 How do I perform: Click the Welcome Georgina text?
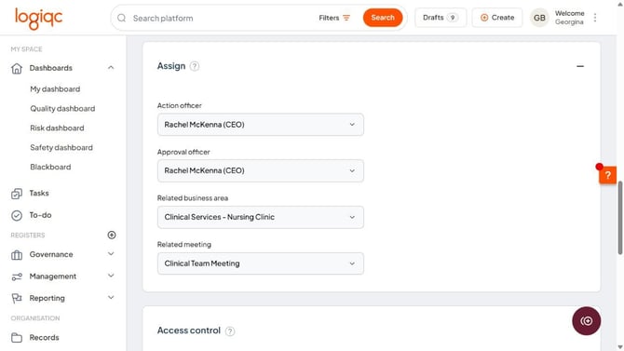tap(569, 18)
